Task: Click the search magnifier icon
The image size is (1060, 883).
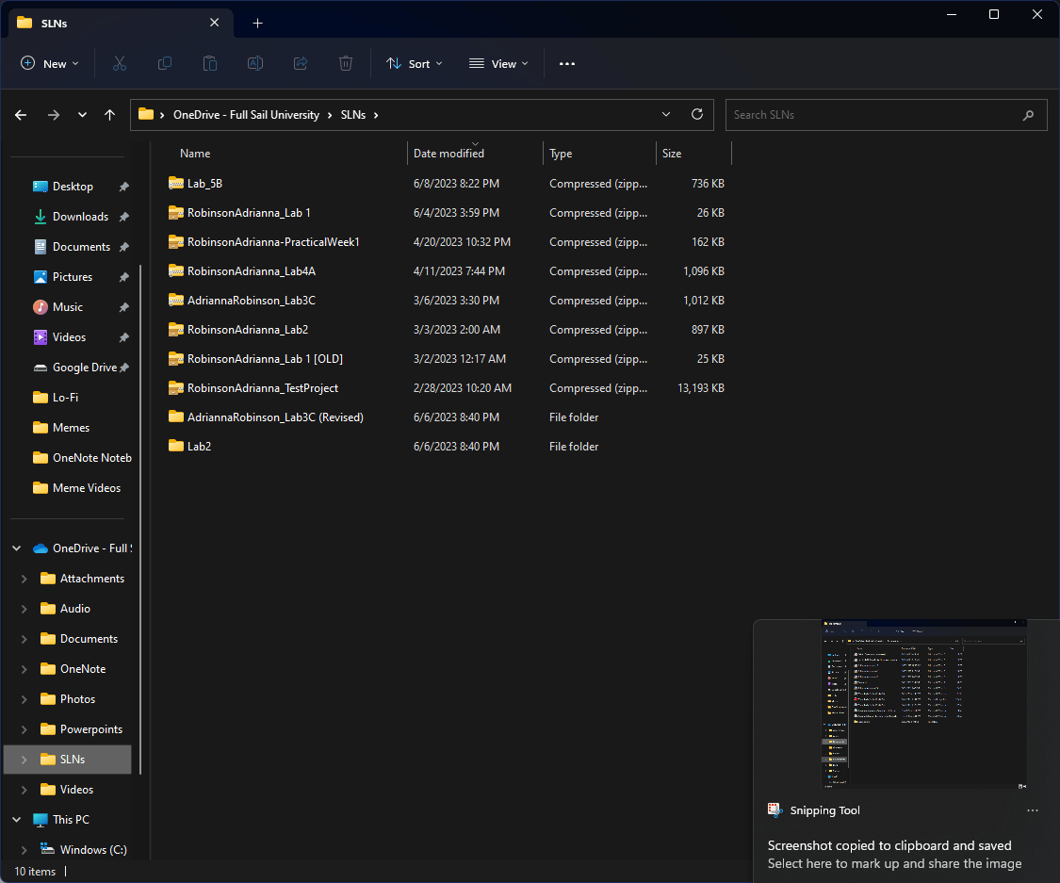Action: (1028, 115)
